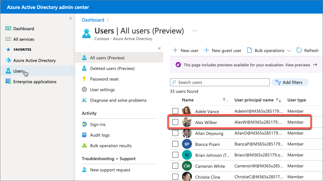Click the Password reset key icon
323x181 pixels.
[84, 79]
